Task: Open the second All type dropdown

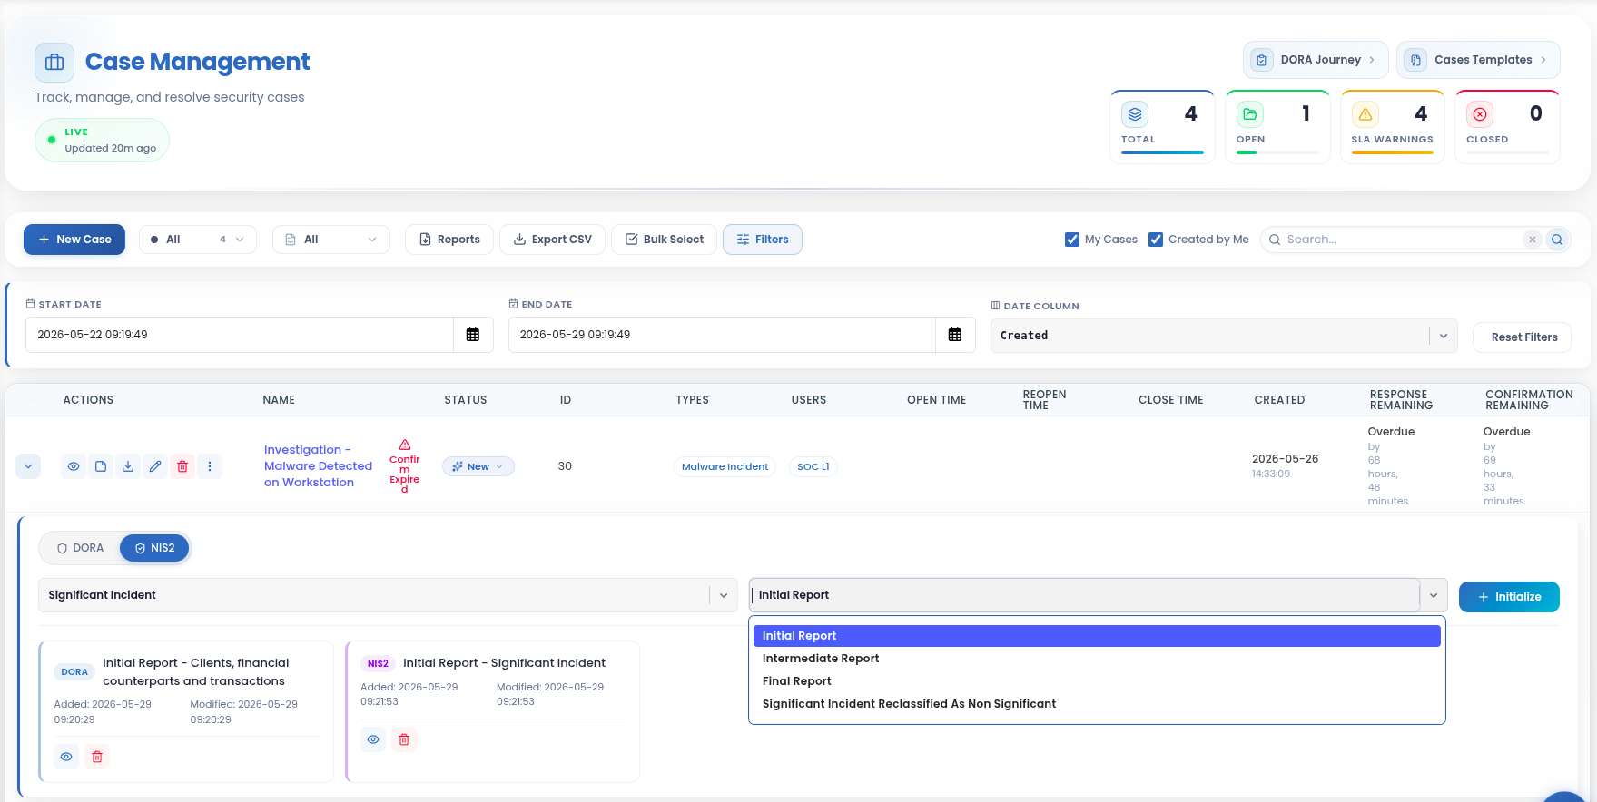Action: point(331,240)
